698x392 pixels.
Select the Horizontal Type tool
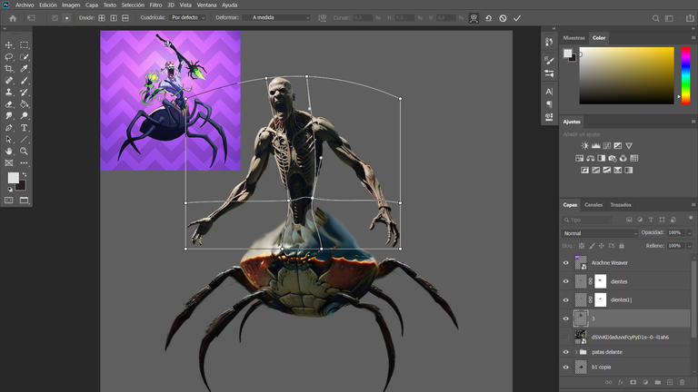[x=24, y=128]
